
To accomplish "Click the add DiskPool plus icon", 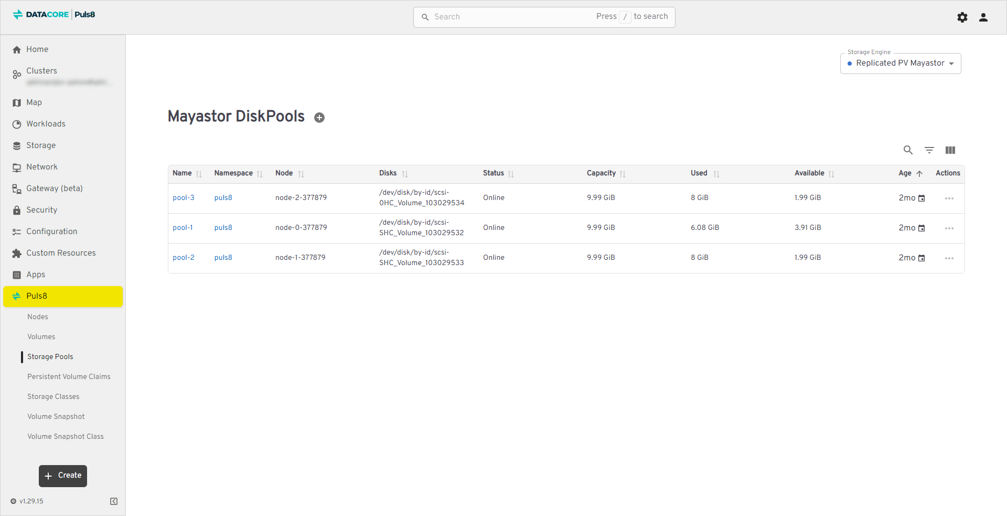I will 319,118.
